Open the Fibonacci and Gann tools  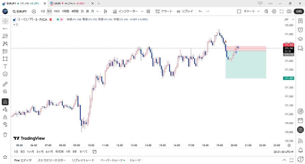(5, 36)
